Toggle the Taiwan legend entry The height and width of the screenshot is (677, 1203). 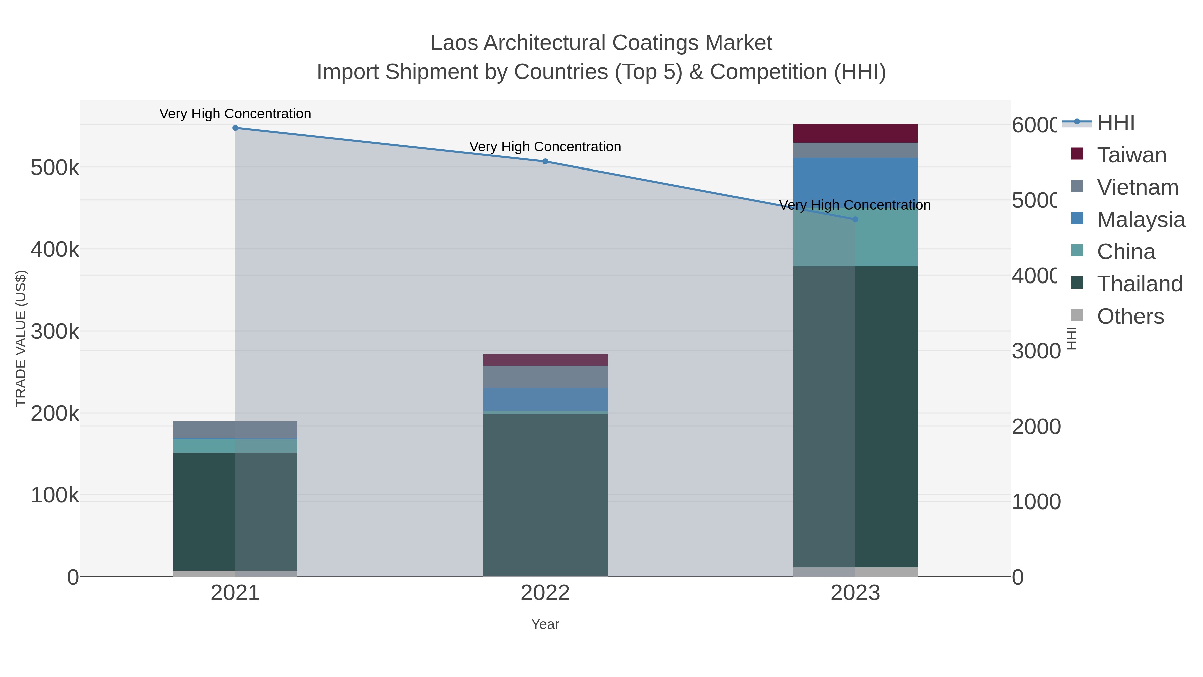click(x=1118, y=155)
